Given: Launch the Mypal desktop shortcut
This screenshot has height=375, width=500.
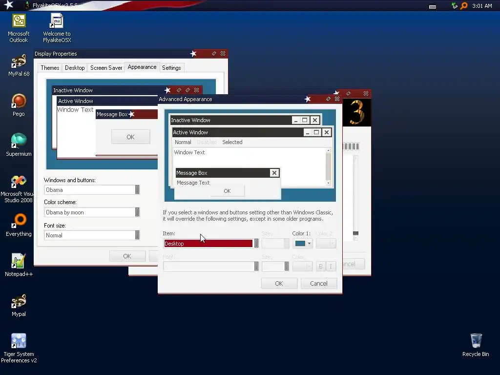Looking at the screenshot, I should tap(19, 305).
